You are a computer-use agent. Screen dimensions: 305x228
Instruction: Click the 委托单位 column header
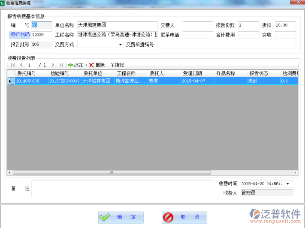pyautogui.click(x=98, y=73)
